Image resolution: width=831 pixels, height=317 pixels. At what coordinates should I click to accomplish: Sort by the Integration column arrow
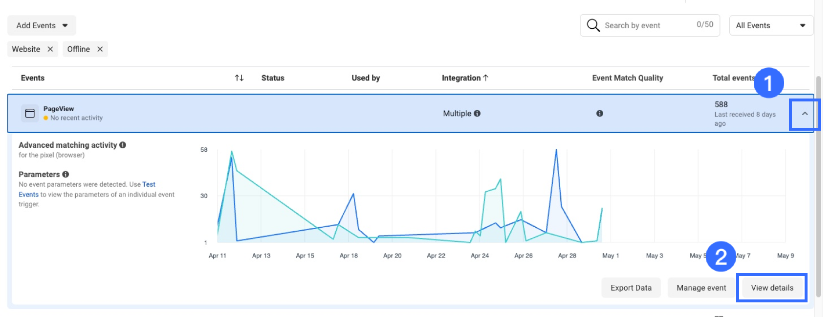point(485,78)
